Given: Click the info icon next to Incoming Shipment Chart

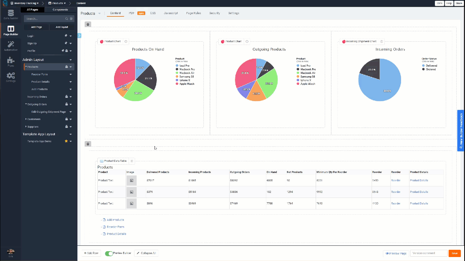Looking at the screenshot, I should 381,41.
